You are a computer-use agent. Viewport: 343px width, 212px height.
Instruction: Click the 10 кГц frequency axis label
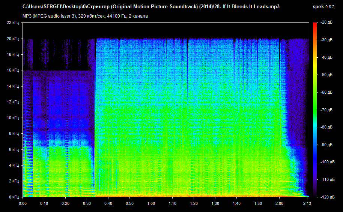coord(13,118)
